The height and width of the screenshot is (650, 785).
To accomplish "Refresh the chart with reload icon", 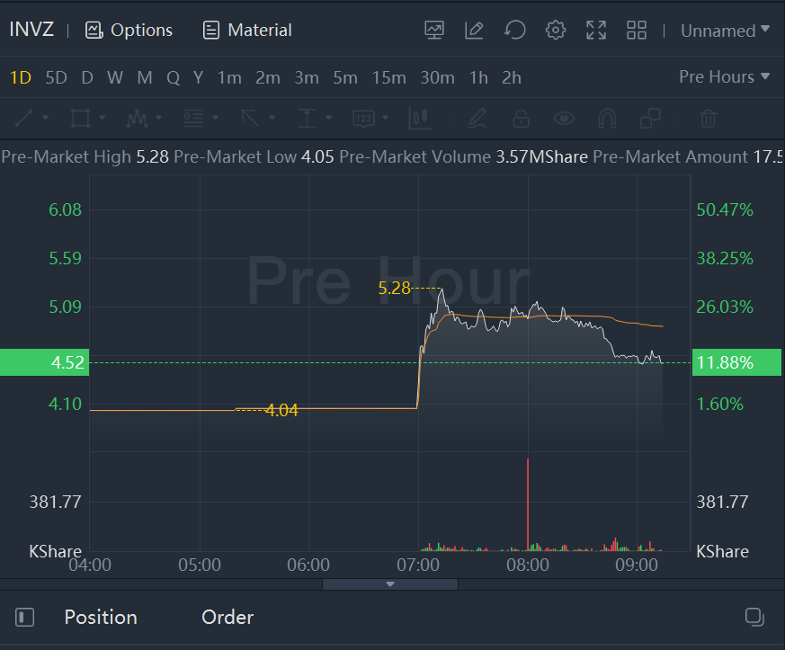I will [514, 31].
